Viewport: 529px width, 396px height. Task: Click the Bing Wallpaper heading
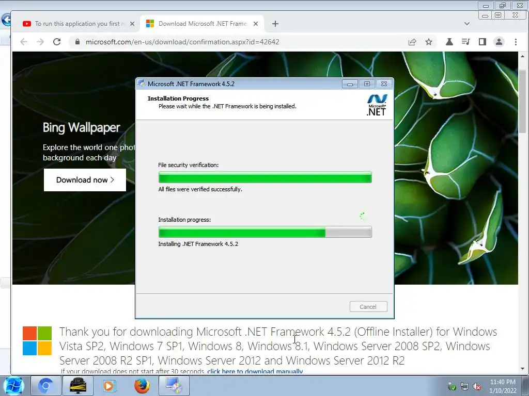coord(81,128)
